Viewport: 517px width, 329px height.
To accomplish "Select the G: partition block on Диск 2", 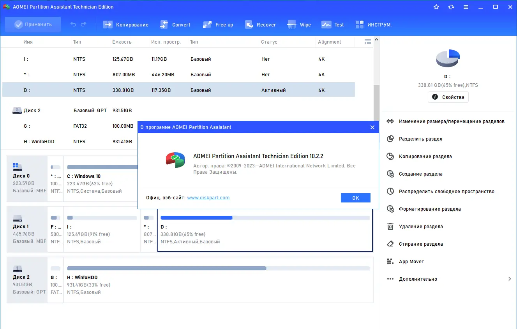I will [x=56, y=280].
